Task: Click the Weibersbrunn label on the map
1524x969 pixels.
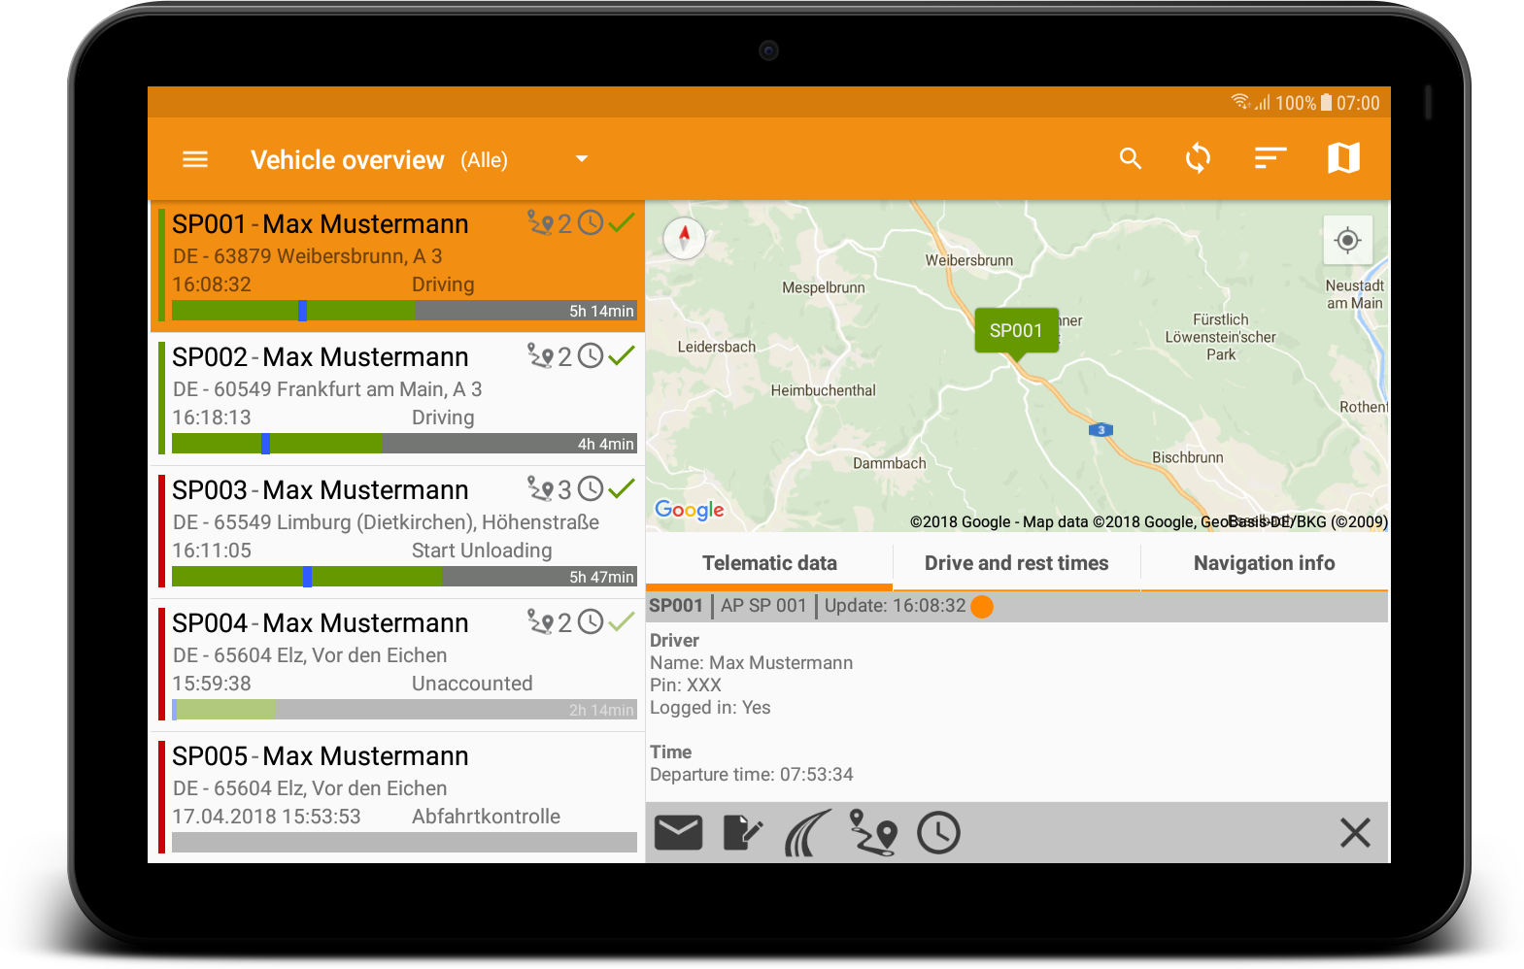Action: pyautogui.click(x=968, y=260)
